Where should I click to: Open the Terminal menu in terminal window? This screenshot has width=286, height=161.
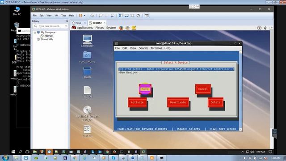[x=156, y=48]
